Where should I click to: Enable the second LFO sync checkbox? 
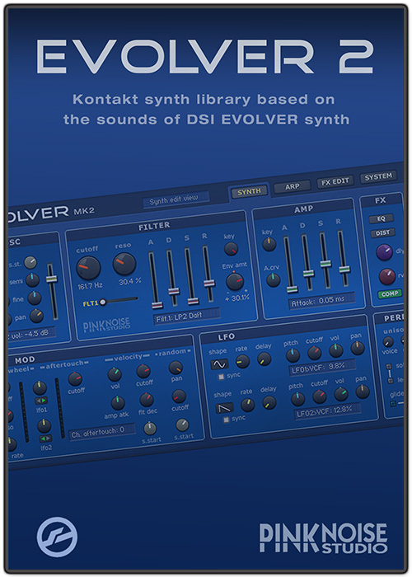click(x=227, y=420)
